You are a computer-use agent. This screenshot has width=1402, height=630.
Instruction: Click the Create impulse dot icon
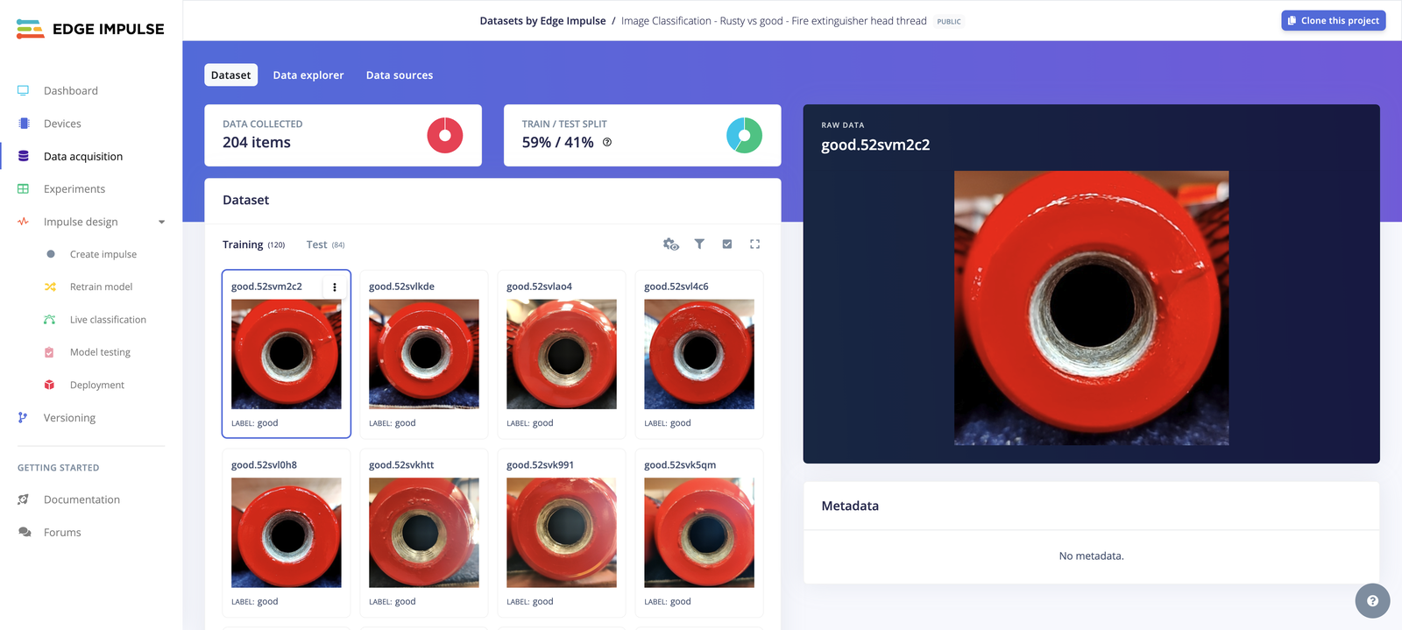[x=50, y=254]
